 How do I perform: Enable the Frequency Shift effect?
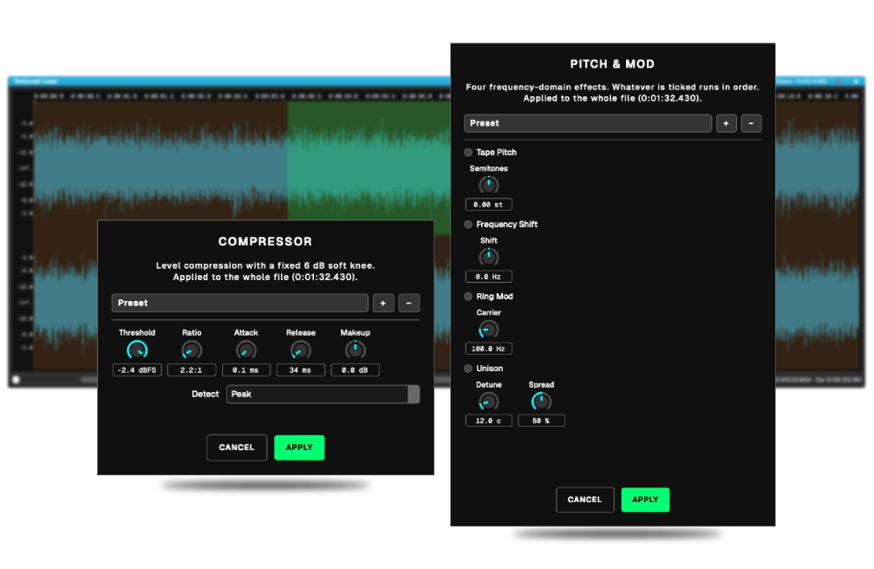click(468, 225)
